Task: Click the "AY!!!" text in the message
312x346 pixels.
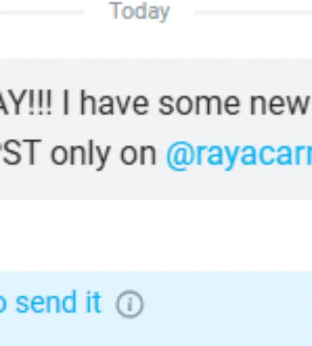Action: pos(26,104)
